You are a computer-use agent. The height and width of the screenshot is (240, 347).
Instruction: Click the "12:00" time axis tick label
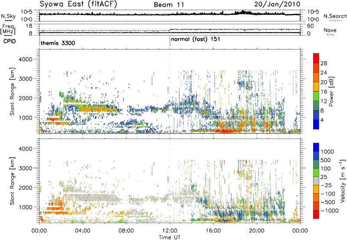click(170, 231)
